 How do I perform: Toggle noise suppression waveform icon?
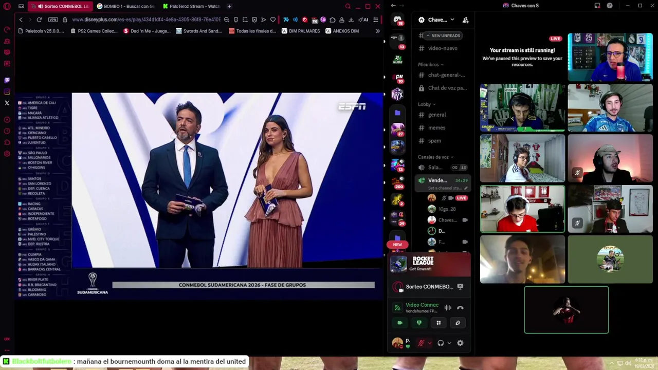point(448,308)
